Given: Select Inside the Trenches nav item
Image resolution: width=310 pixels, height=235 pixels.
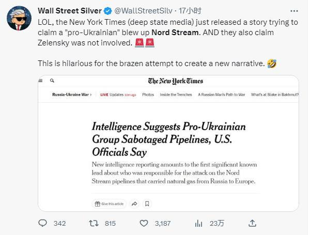Looking at the screenshot, I should click(176, 95).
